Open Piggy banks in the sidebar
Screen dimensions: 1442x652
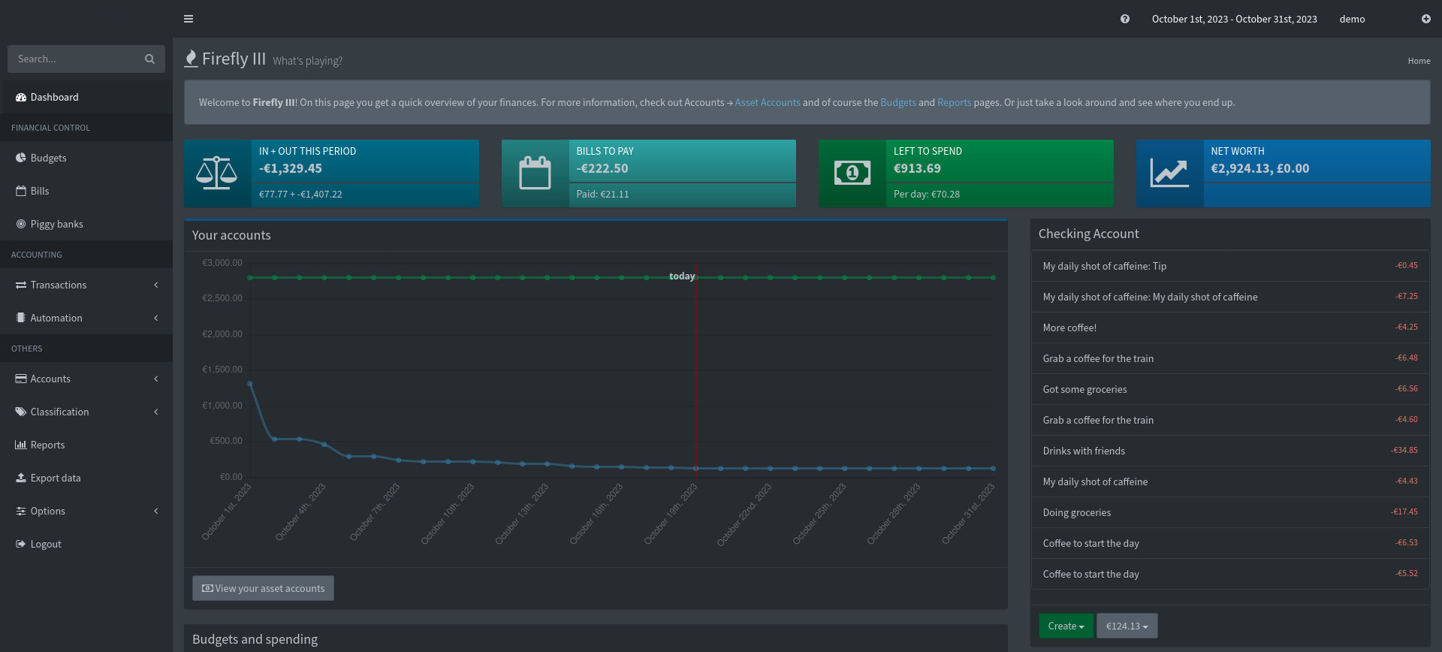pos(86,224)
